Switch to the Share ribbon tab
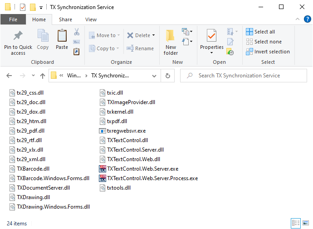Viewport: 313px width, 229px height. pyautogui.click(x=65, y=19)
